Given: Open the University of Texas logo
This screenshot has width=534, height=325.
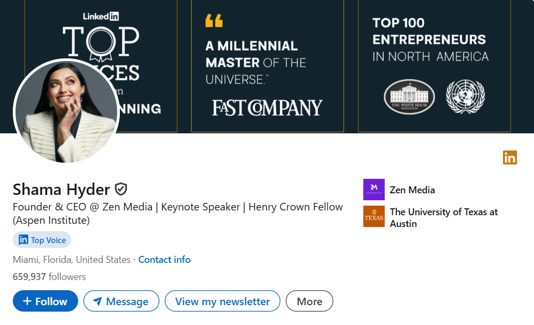Looking at the screenshot, I should click(374, 216).
